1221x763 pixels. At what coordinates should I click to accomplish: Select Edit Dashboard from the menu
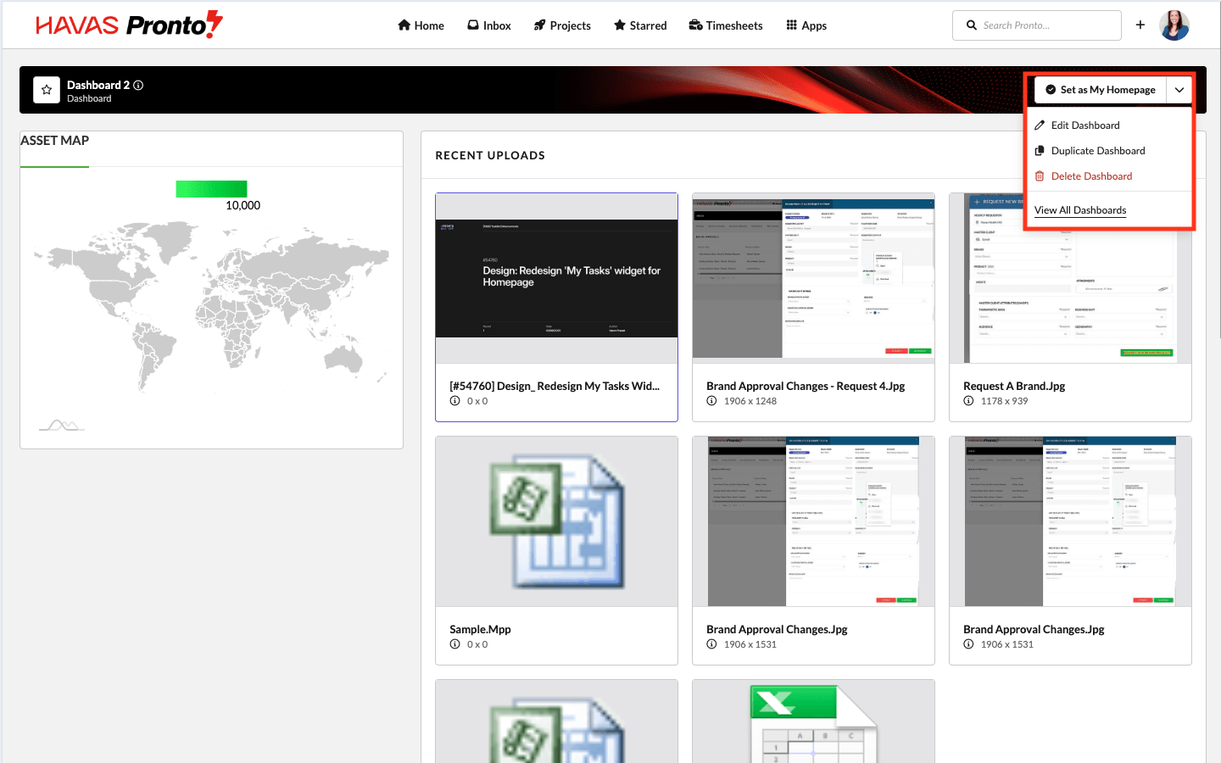coord(1084,125)
